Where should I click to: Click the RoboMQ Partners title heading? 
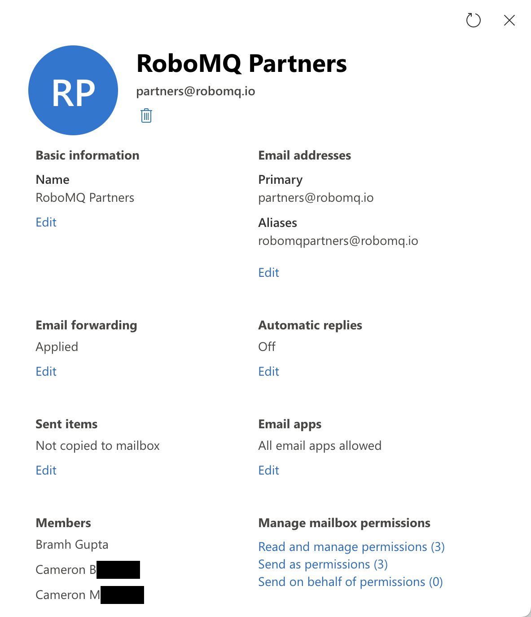[241, 63]
